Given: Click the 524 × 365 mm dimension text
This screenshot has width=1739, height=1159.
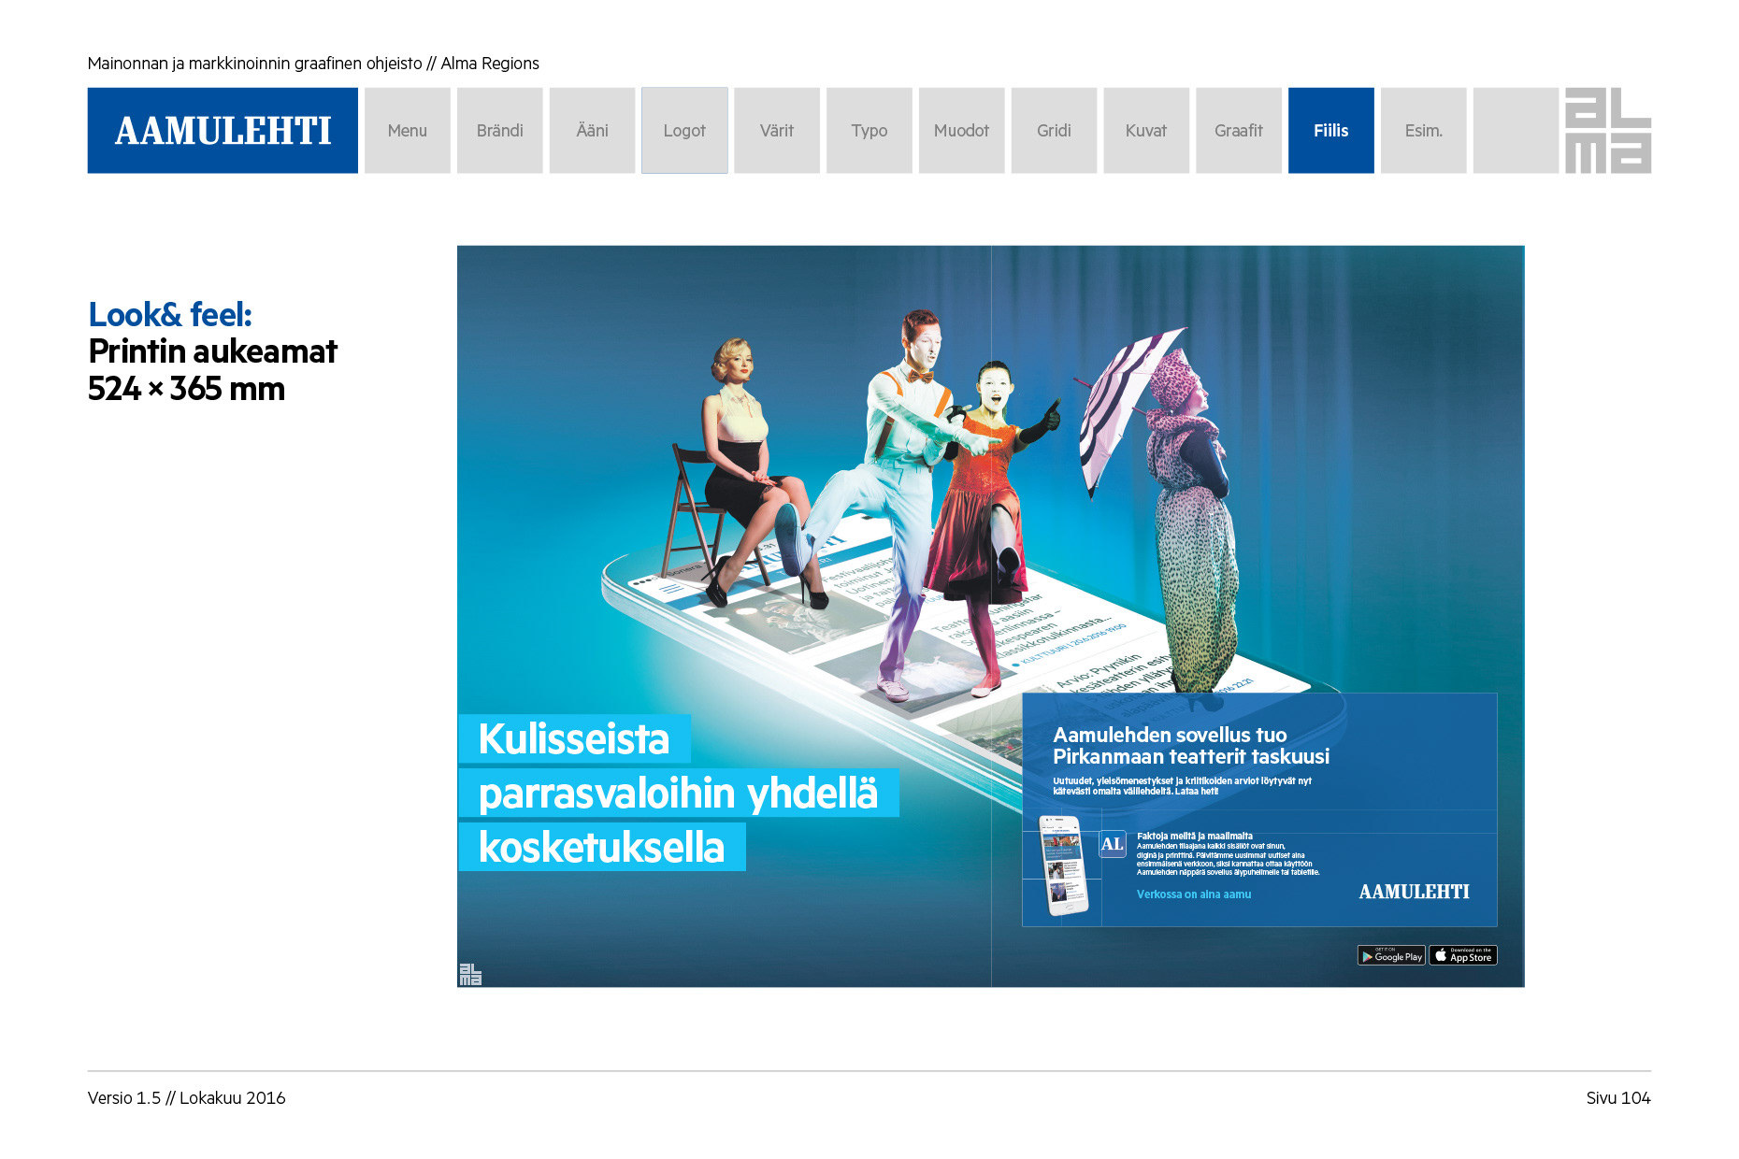Looking at the screenshot, I should (187, 389).
